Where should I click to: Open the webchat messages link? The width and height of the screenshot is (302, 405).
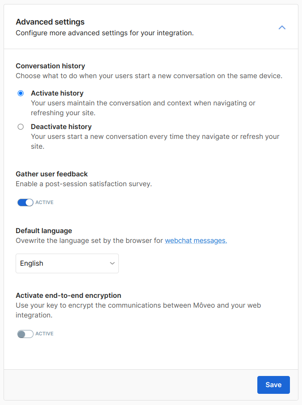[196, 240]
